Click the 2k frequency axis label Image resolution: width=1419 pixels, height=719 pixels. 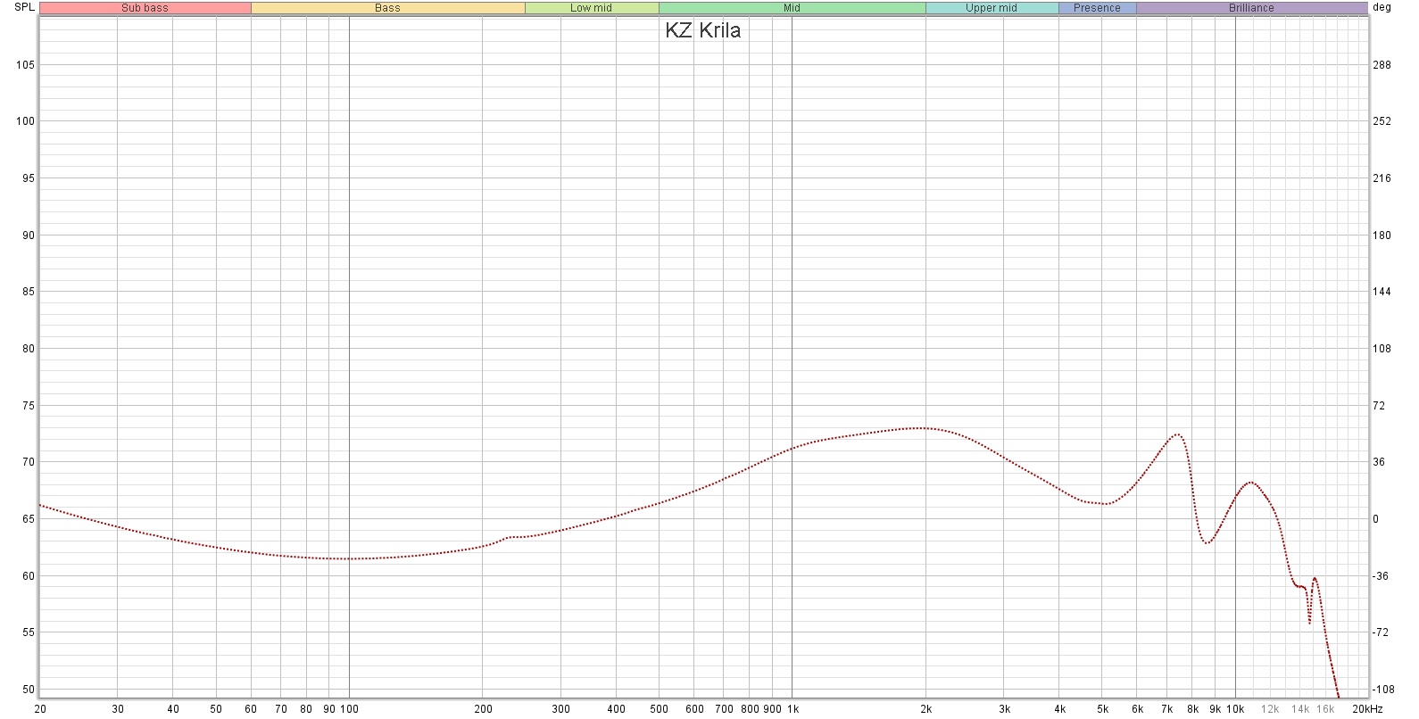[925, 709]
